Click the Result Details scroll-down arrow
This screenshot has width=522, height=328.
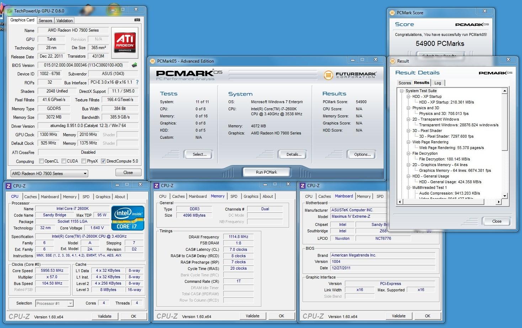pyautogui.click(x=505, y=196)
